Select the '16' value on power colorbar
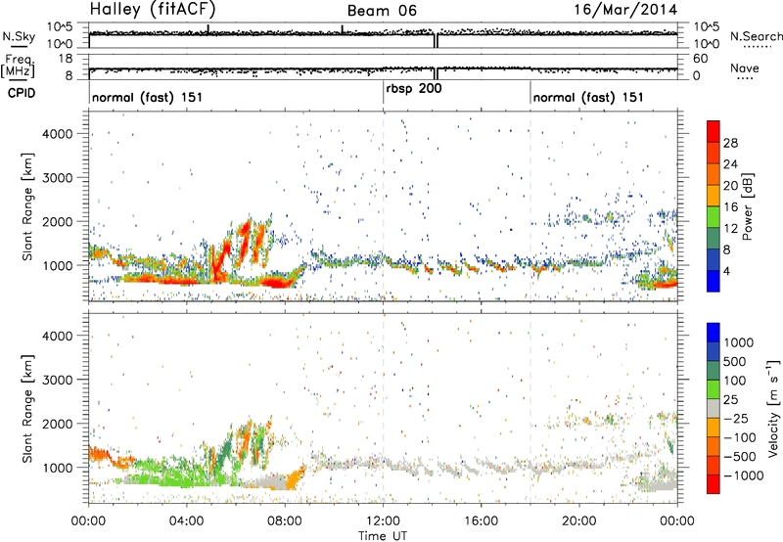Image resolution: width=783 pixels, height=542 pixels. [730, 207]
